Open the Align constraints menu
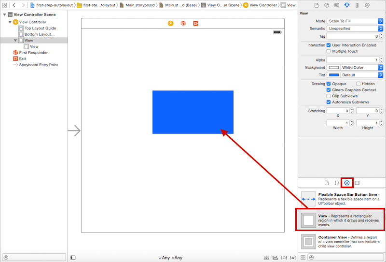Viewport: 386px width, 262px height. point(275,258)
